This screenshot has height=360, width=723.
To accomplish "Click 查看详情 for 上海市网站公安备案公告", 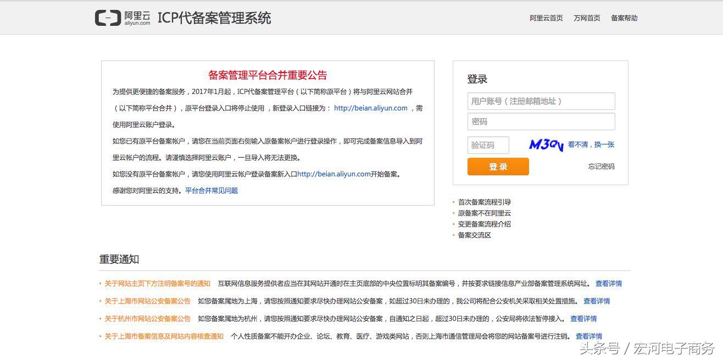I will point(597,301).
